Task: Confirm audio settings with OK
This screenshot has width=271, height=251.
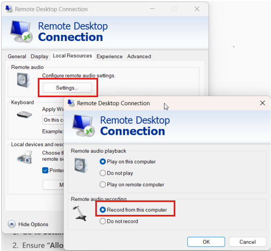Action: pyautogui.click(x=206, y=242)
